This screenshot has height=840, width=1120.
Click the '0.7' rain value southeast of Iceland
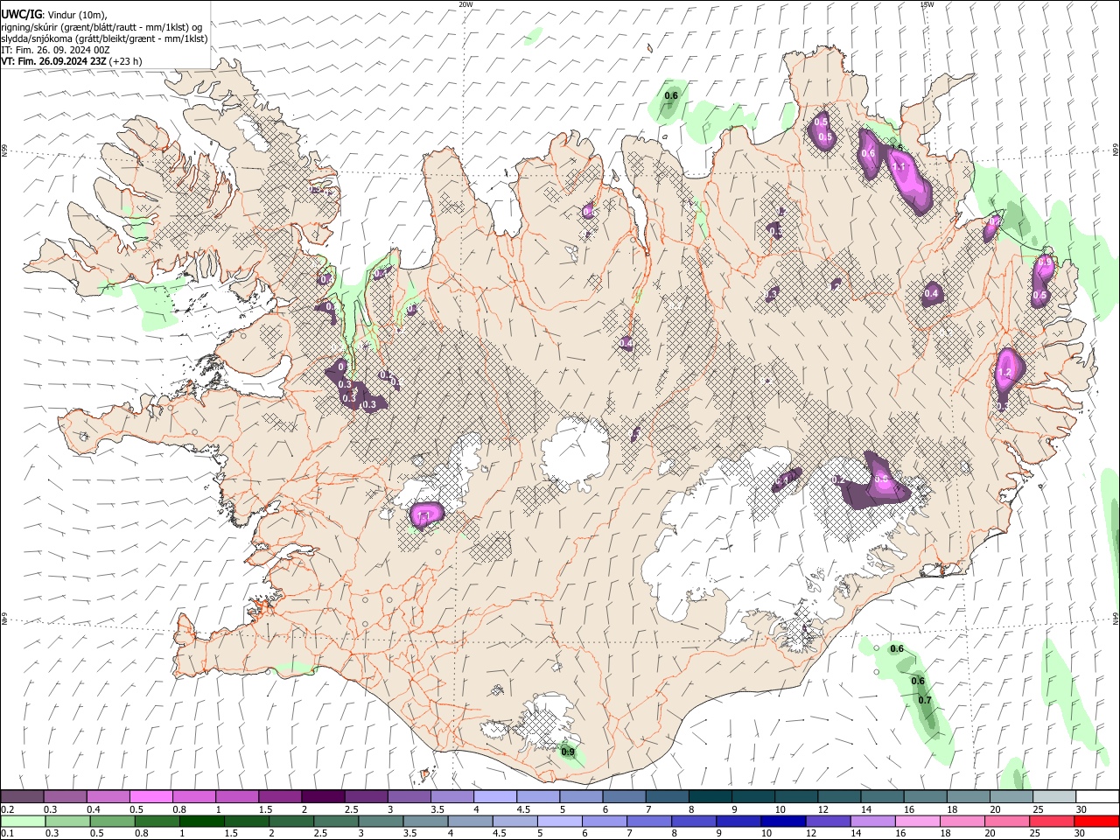tap(925, 701)
